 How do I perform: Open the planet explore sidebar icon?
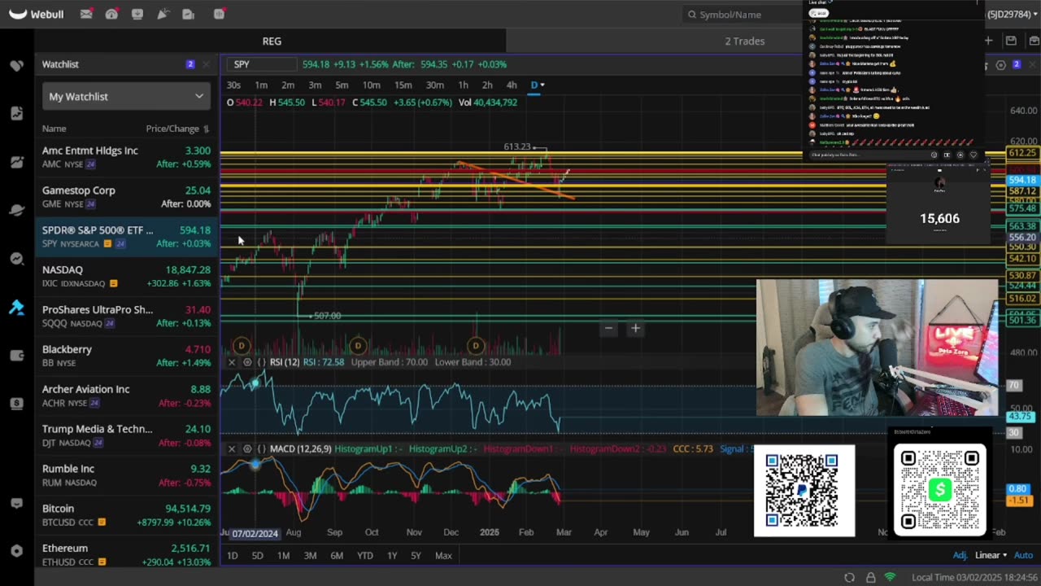coord(16,210)
